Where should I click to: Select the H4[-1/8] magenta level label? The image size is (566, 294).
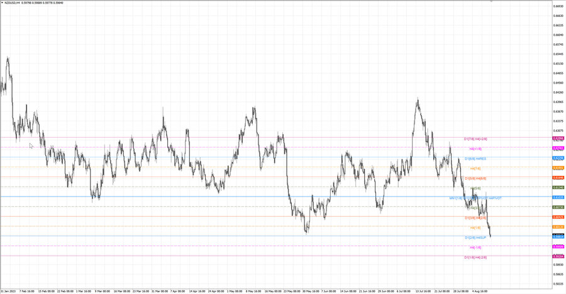point(475,248)
